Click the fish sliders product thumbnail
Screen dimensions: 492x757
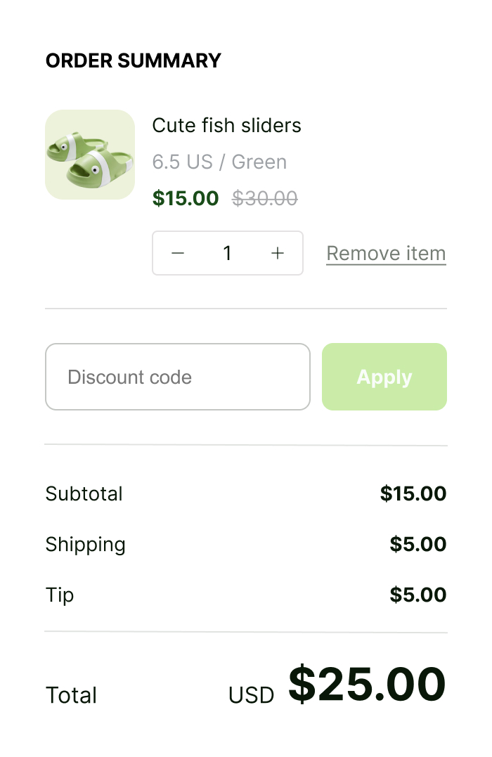pyautogui.click(x=90, y=155)
